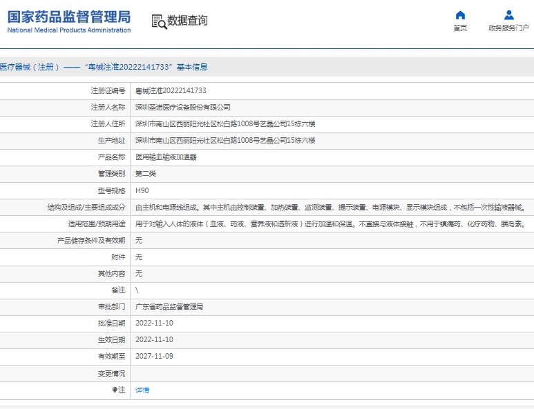Click the 备注 label
The image size is (534, 409).
(118, 290)
